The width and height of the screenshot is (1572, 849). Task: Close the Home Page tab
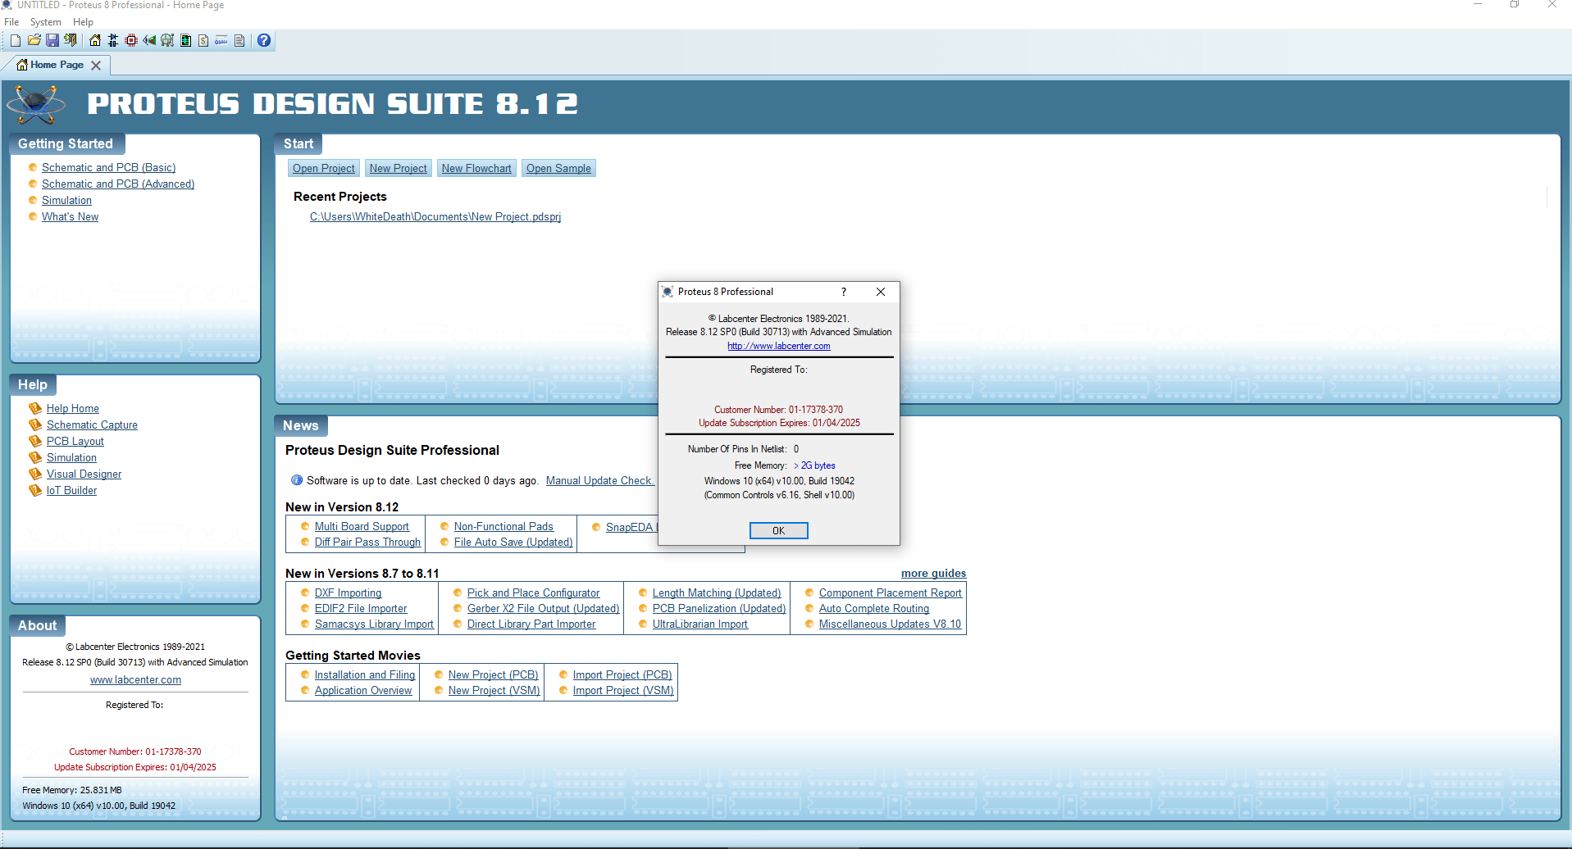(96, 66)
